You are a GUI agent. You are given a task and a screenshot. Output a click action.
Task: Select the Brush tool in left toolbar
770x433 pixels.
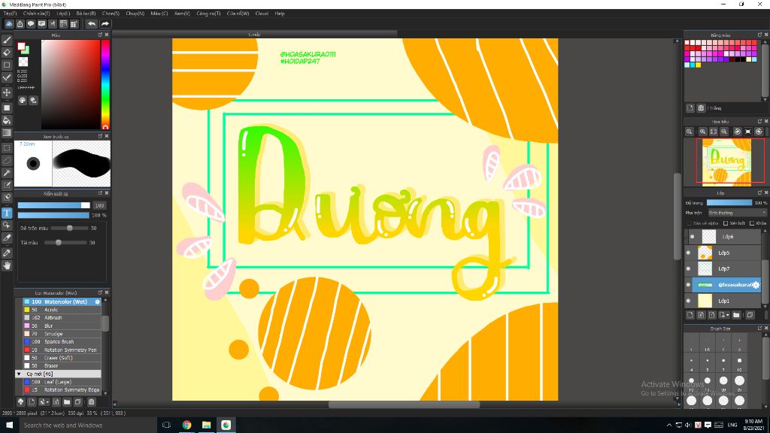(7, 41)
